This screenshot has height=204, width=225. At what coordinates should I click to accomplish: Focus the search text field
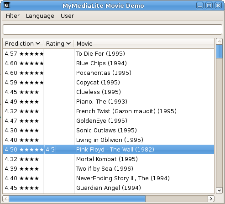[x=112, y=29]
